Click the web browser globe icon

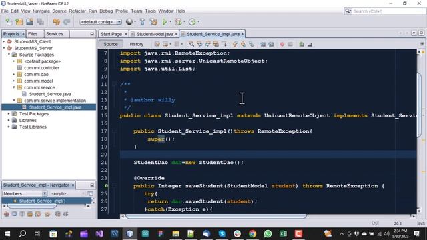(x=129, y=22)
